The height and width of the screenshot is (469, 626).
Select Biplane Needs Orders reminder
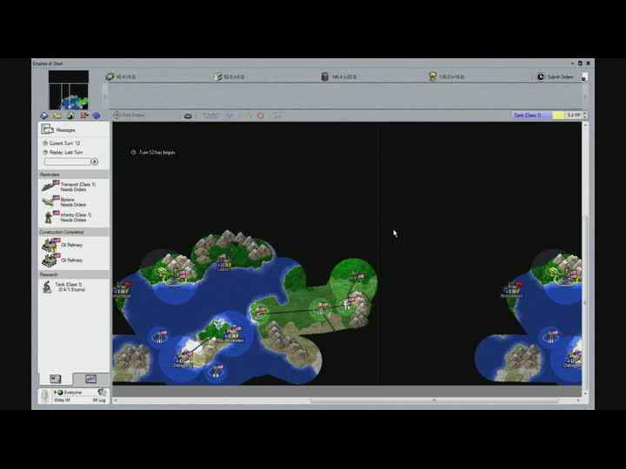[73, 201]
